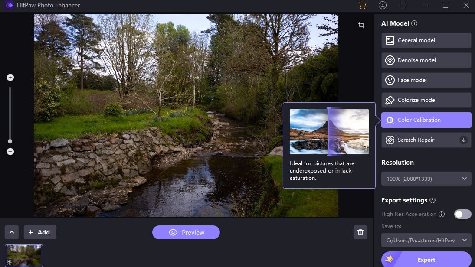Click the Preview button
The image size is (475, 267).
186,232
